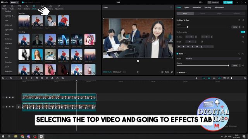The height and width of the screenshot is (139, 248).
Task: Click the Rotate clip icon in timeline toolbar
Action: coord(57,78)
